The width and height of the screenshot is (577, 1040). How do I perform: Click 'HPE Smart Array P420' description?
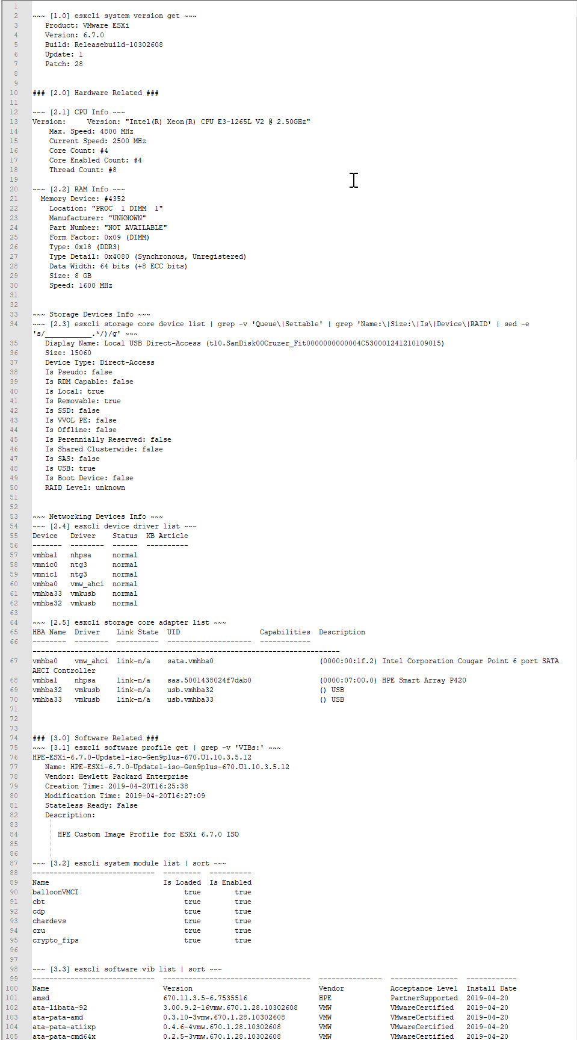point(424,680)
